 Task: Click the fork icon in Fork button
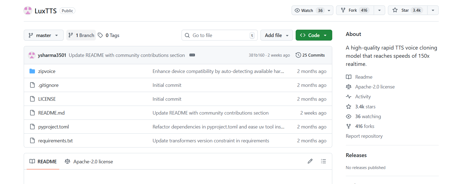tap(343, 10)
